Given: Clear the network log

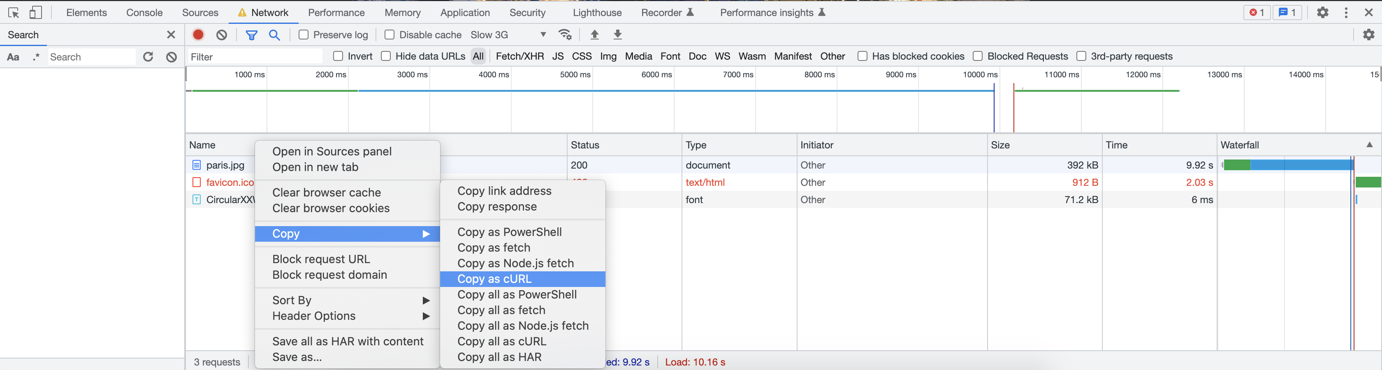Looking at the screenshot, I should [222, 35].
